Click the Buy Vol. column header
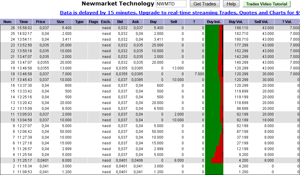 click(236, 22)
